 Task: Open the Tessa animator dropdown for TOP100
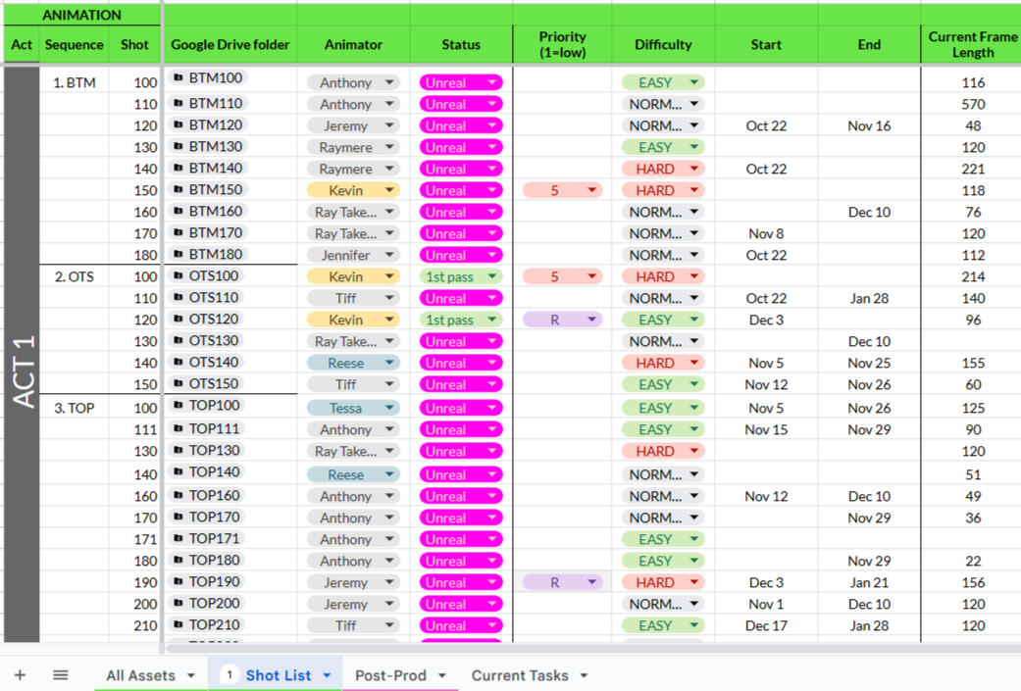tap(389, 409)
